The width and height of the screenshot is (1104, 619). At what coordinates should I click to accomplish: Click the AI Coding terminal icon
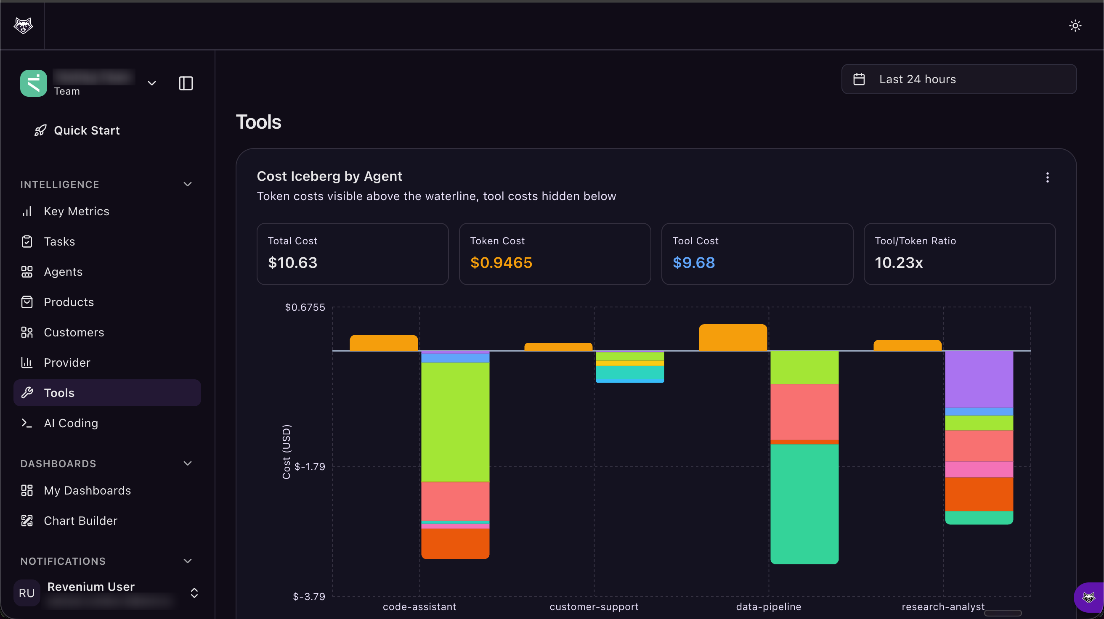pyautogui.click(x=27, y=423)
